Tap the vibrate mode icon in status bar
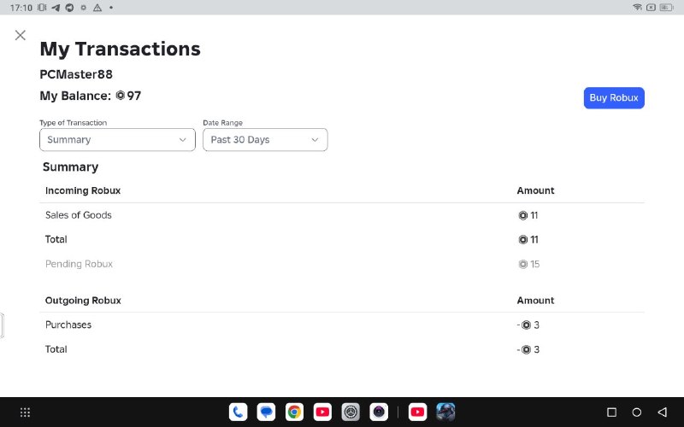The image size is (684, 427). tap(42, 8)
